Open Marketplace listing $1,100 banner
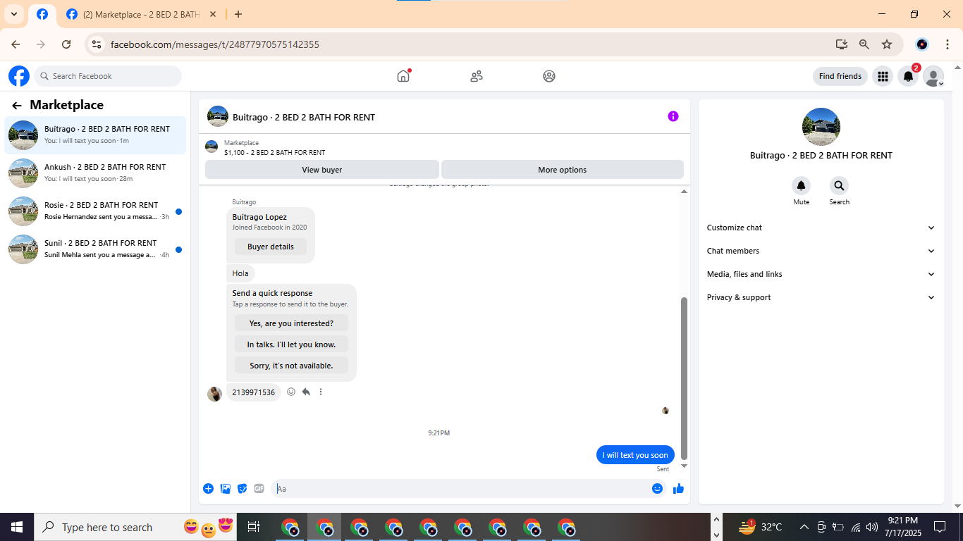Screen dimensions: 963x541 444,147
